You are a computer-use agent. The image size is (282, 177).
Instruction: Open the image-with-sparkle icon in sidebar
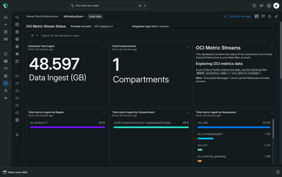coord(6,76)
